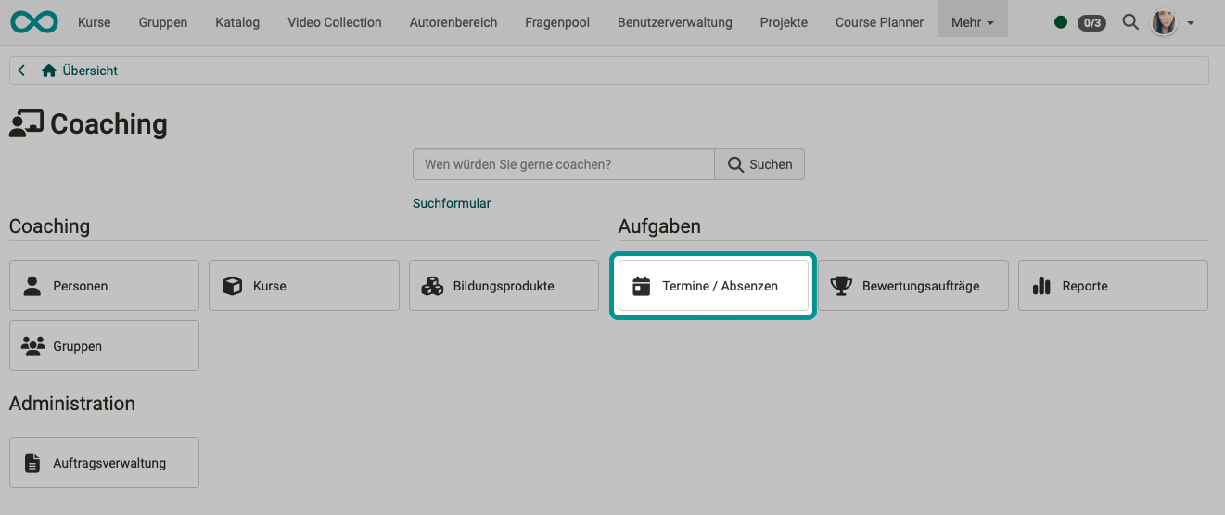
Task: Click the green online status dot
Action: [x=1061, y=22]
